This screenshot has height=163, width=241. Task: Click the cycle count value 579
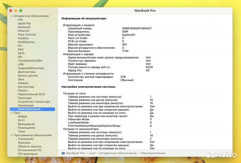pos(123,77)
